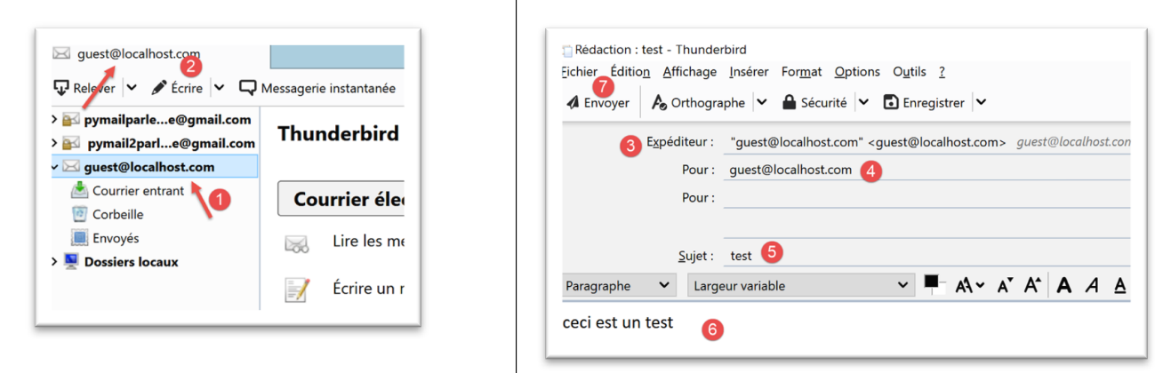Expand the Dossiers locaux tree node
Viewport: 1155px width, 373px height.
click(55, 262)
